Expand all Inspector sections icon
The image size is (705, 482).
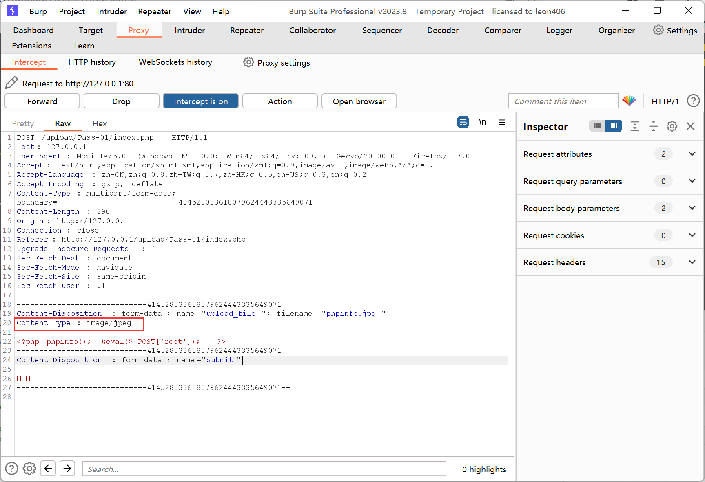tap(635, 126)
